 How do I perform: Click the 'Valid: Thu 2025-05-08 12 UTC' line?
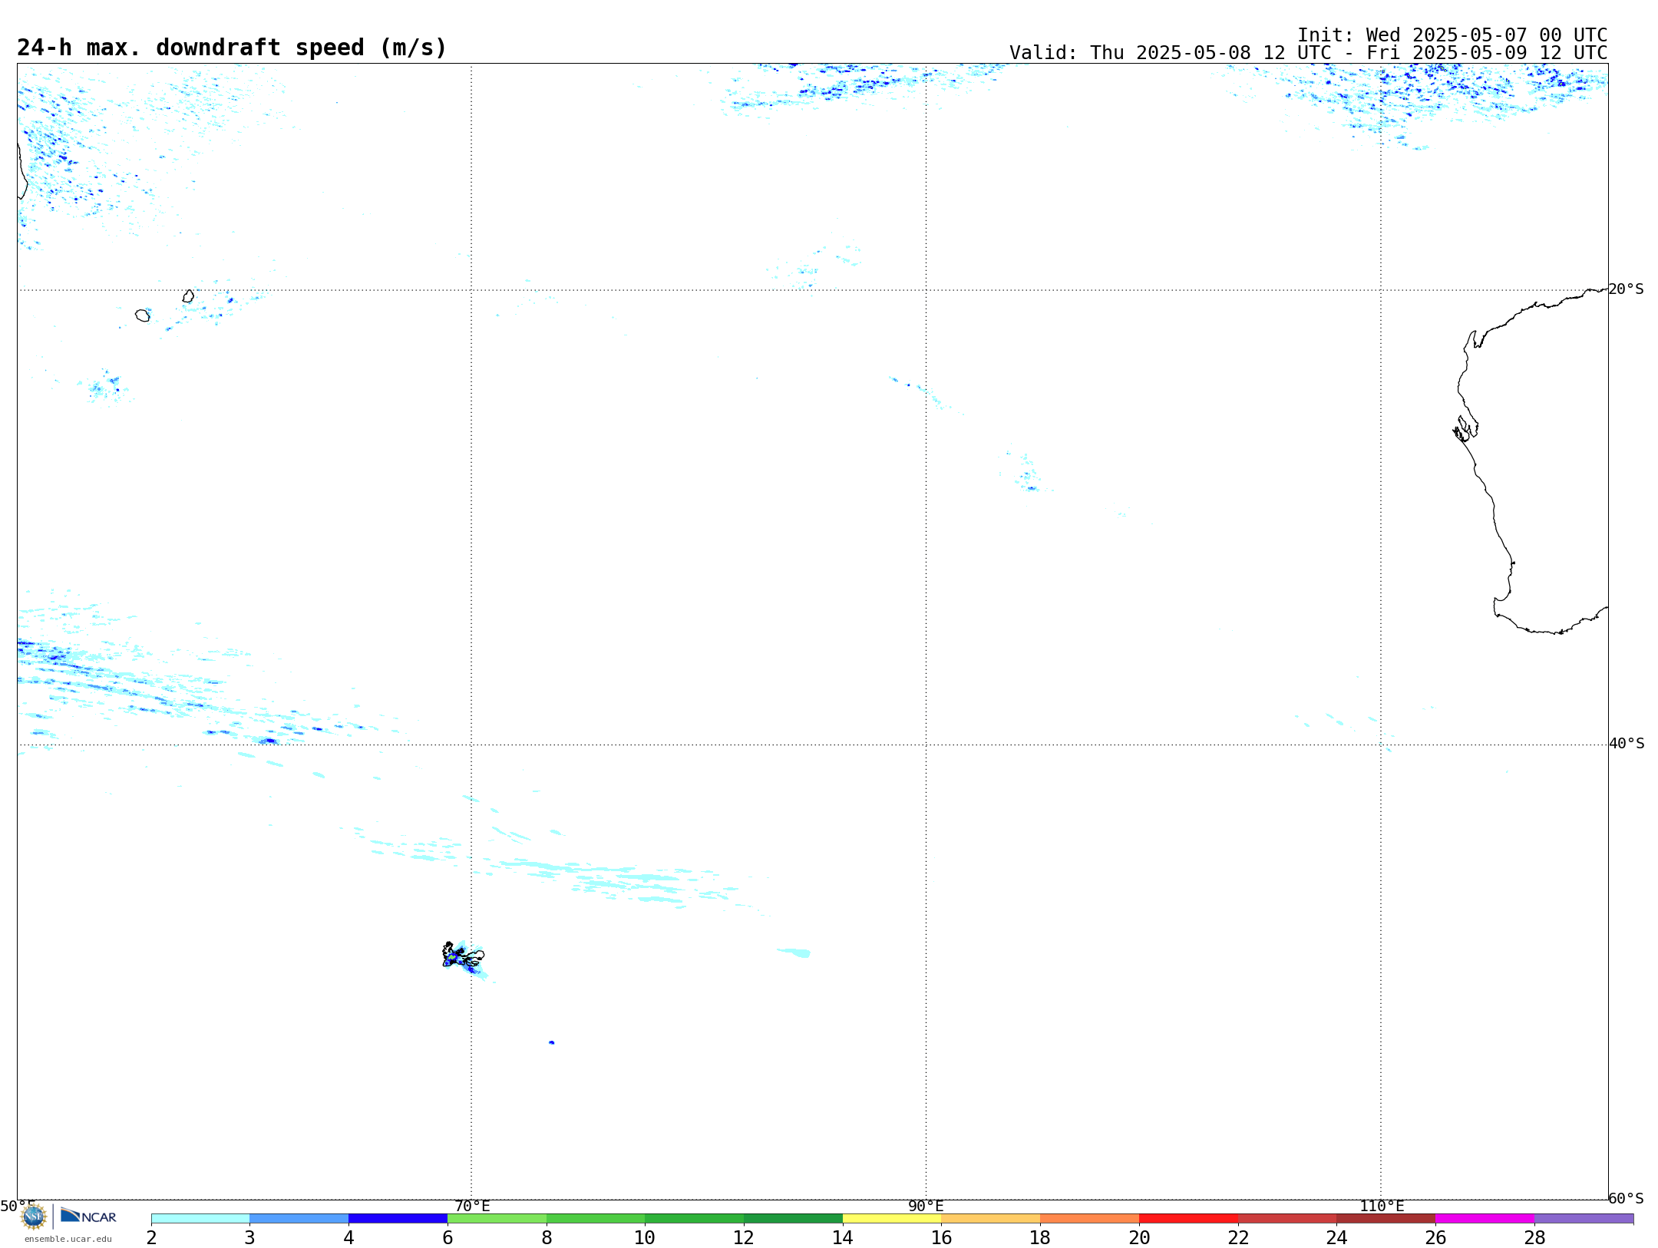pos(1308,53)
